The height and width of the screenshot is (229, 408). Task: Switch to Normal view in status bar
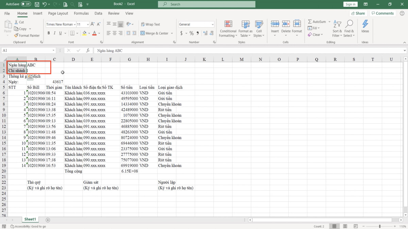point(335,226)
